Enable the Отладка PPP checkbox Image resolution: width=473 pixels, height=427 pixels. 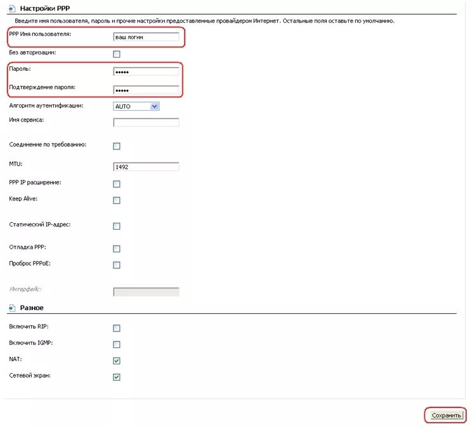[x=117, y=249]
